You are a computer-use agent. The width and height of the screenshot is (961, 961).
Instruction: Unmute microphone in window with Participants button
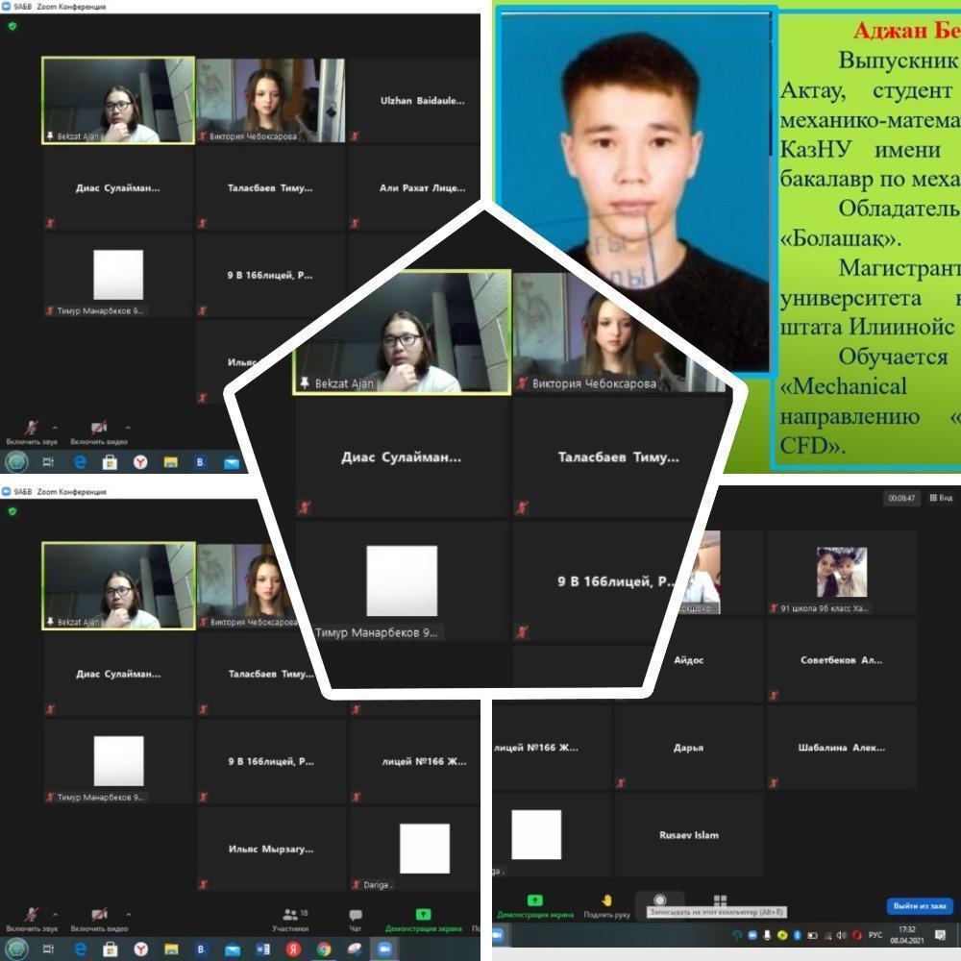32,919
